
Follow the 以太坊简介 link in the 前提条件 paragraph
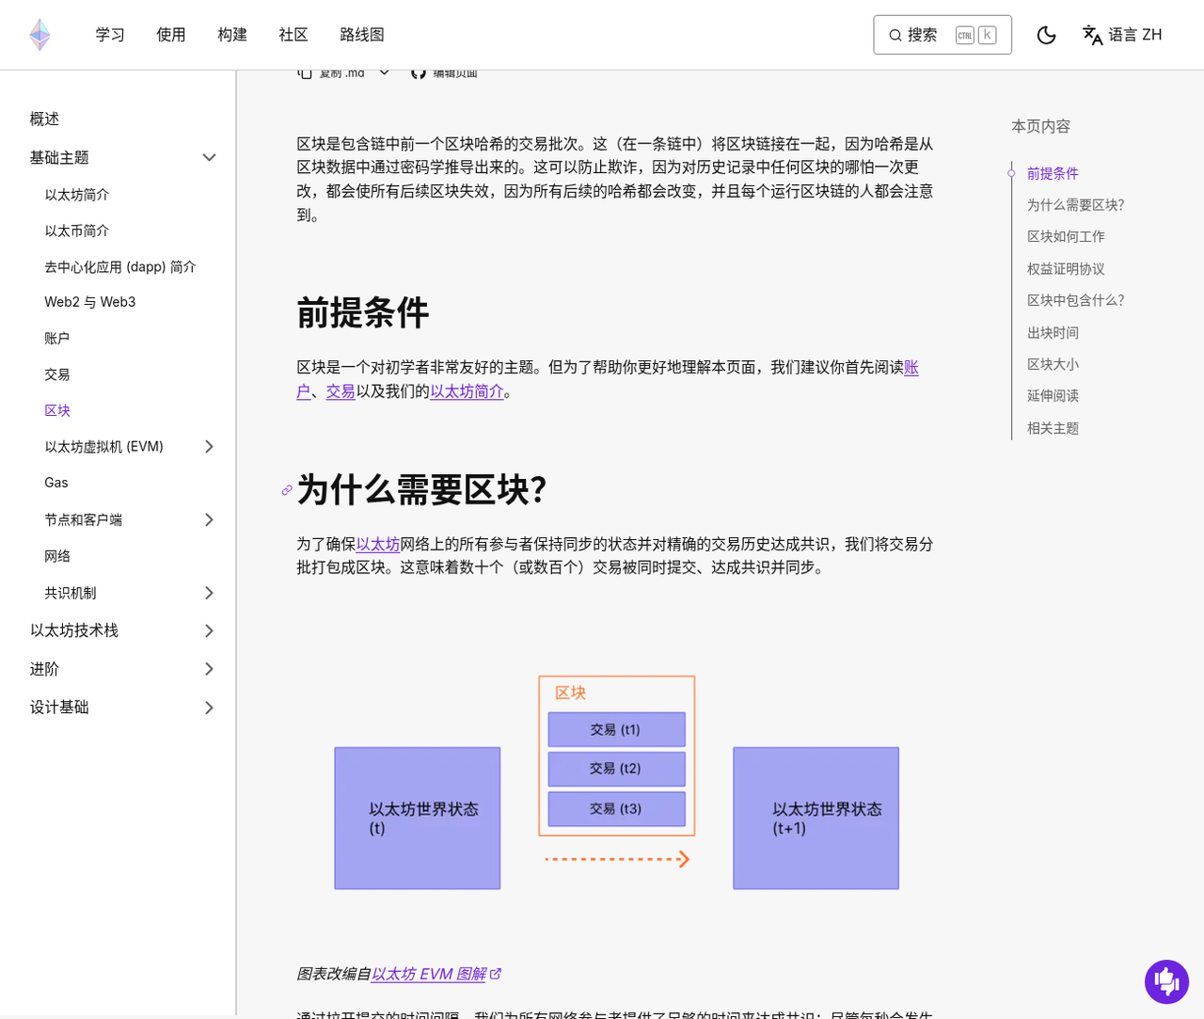pyautogui.click(x=467, y=391)
